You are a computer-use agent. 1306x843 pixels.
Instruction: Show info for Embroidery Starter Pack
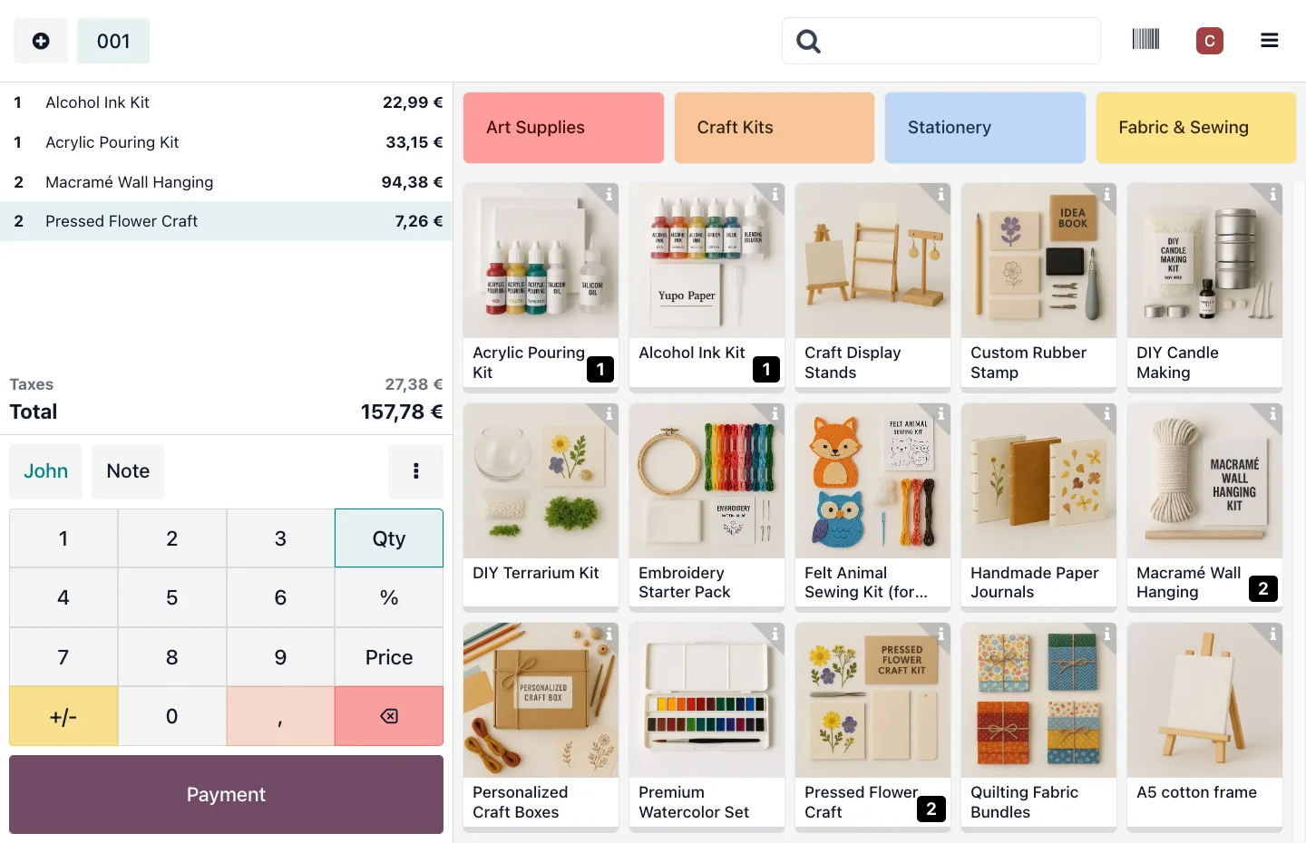click(775, 414)
